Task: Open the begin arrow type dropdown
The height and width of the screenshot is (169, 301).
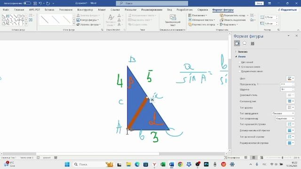Action: (290, 124)
